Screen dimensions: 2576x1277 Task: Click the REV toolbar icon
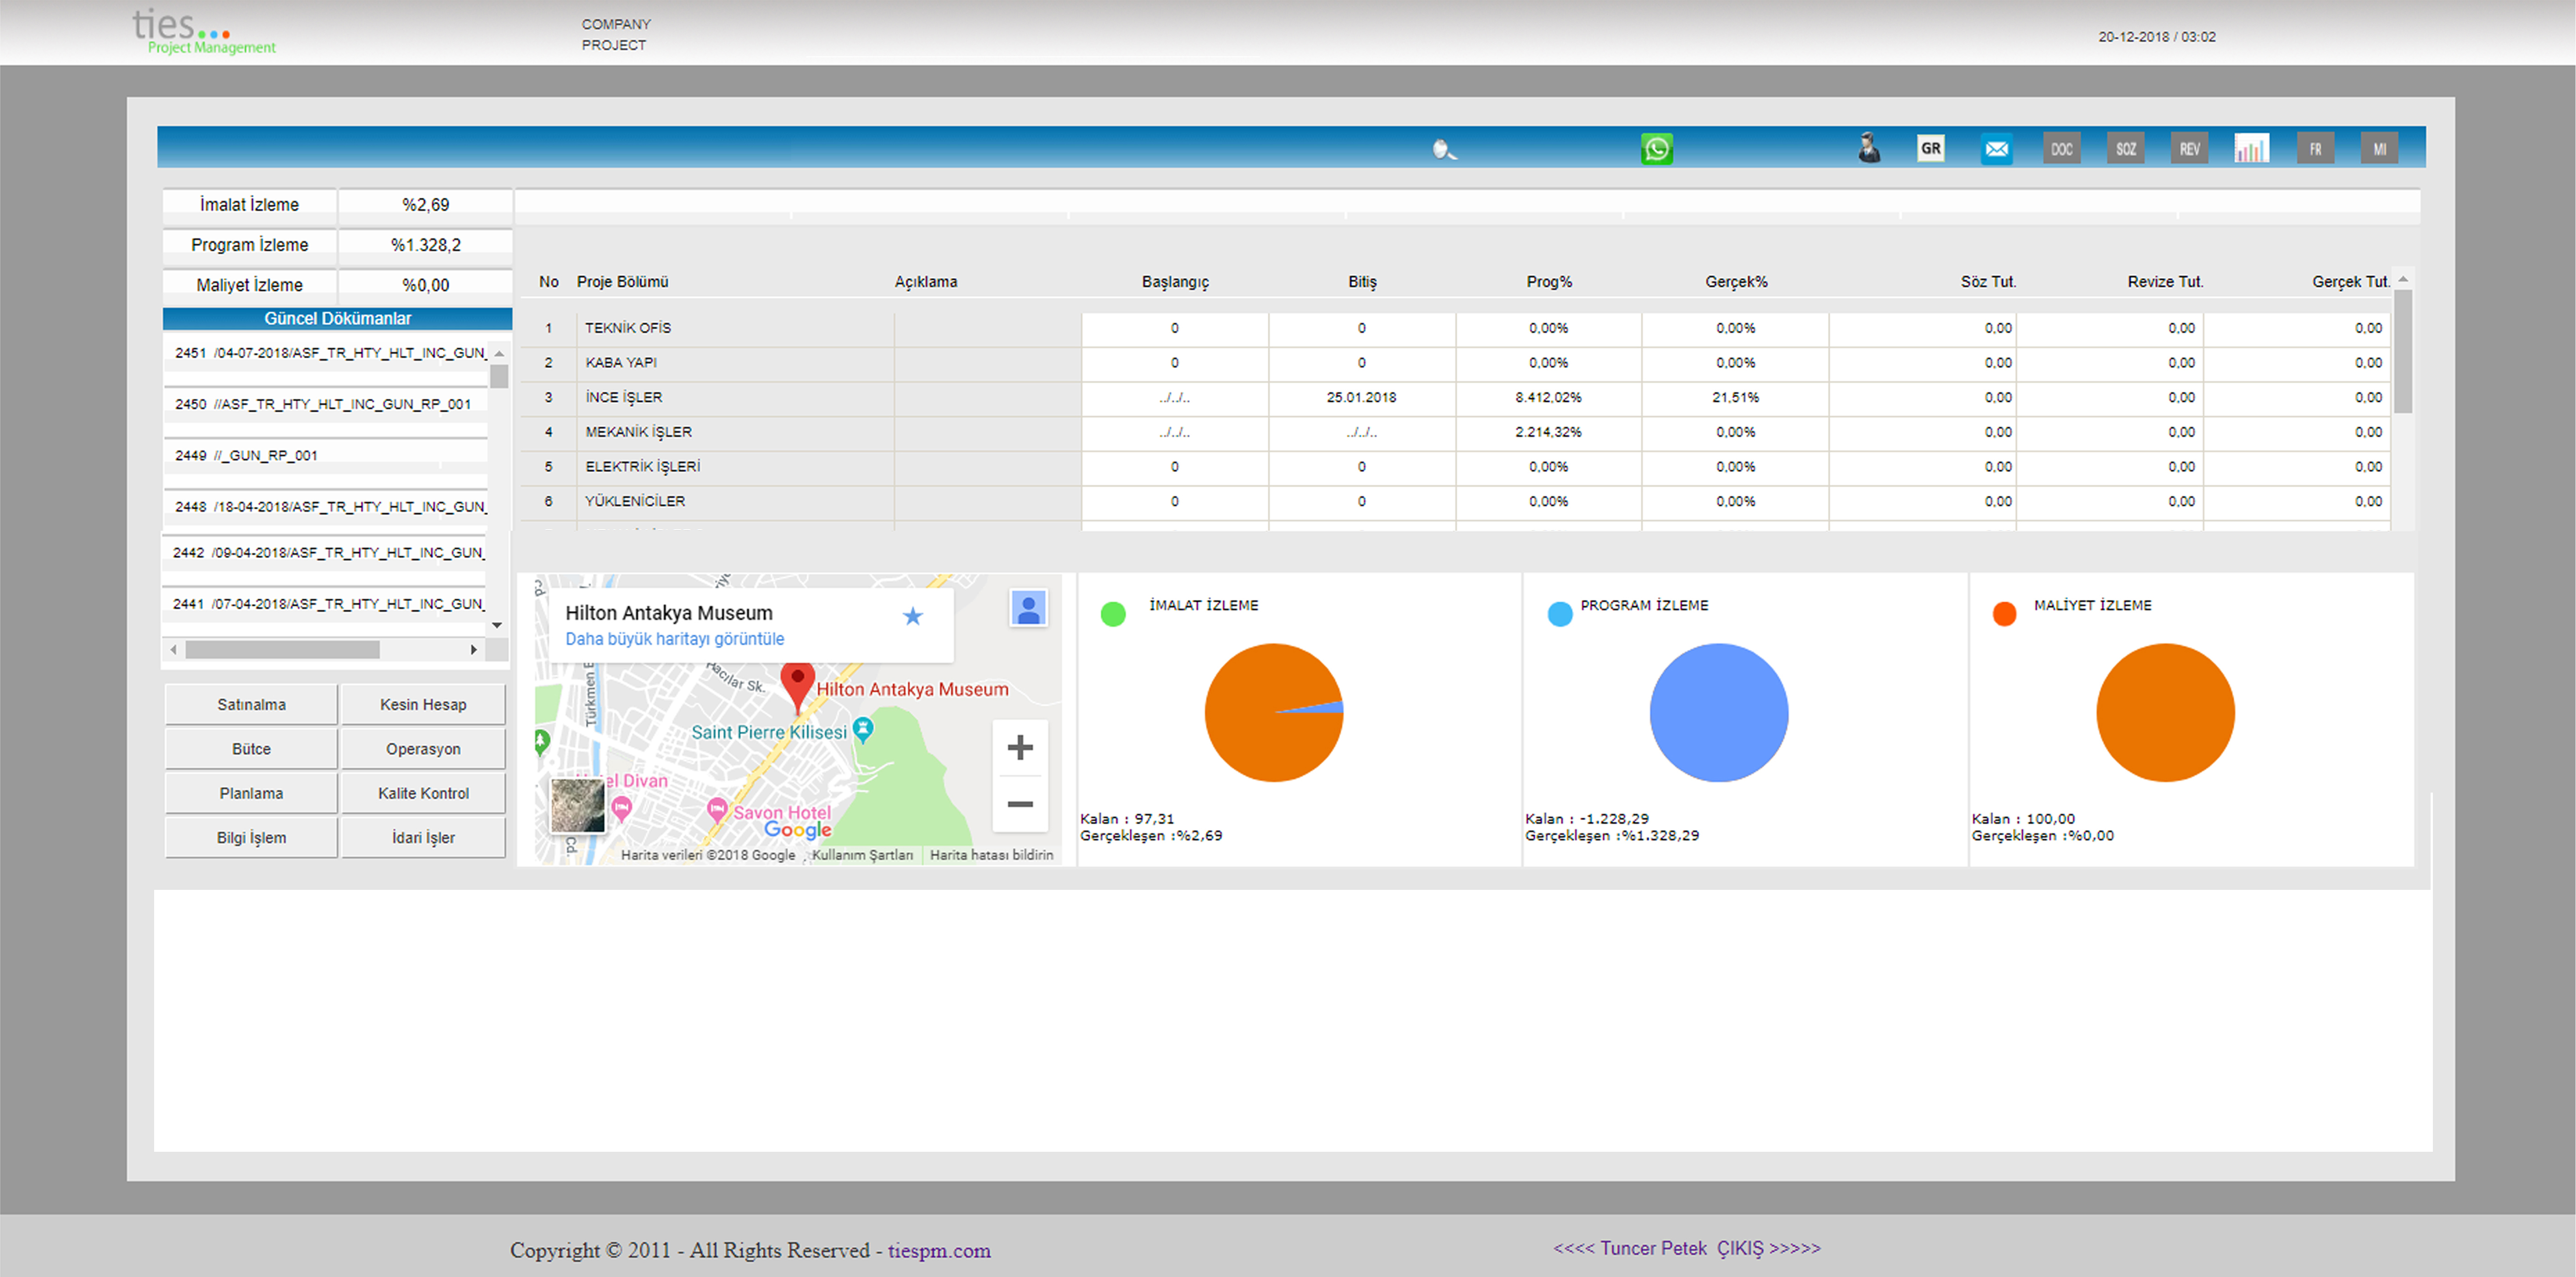(x=2190, y=149)
